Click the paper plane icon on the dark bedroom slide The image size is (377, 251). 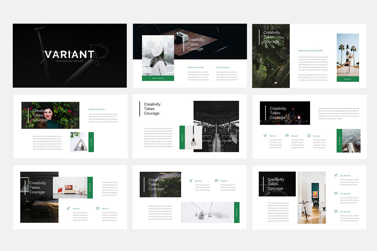[x=68, y=208]
